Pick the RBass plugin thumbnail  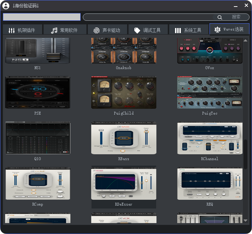tap(123, 138)
